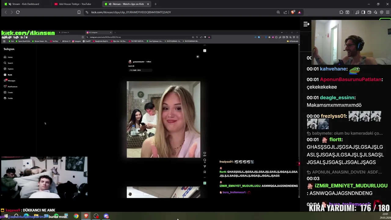This screenshot has width=391, height=220.
Task: Click username kahvehane in chat
Action: pyautogui.click(x=333, y=69)
